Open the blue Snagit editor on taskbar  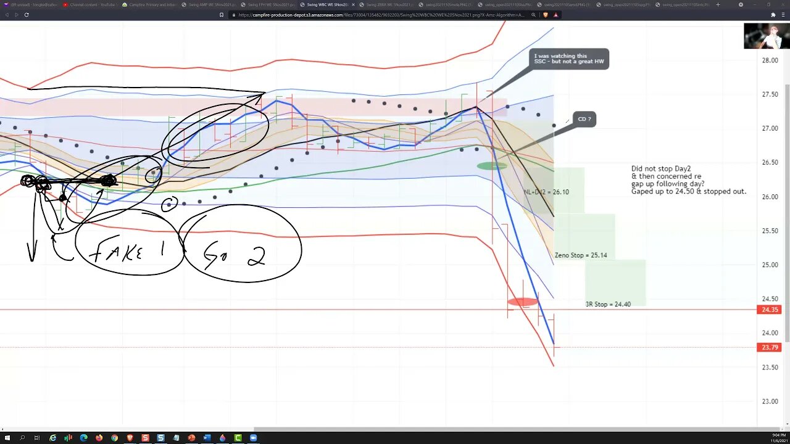pyautogui.click(x=161, y=438)
